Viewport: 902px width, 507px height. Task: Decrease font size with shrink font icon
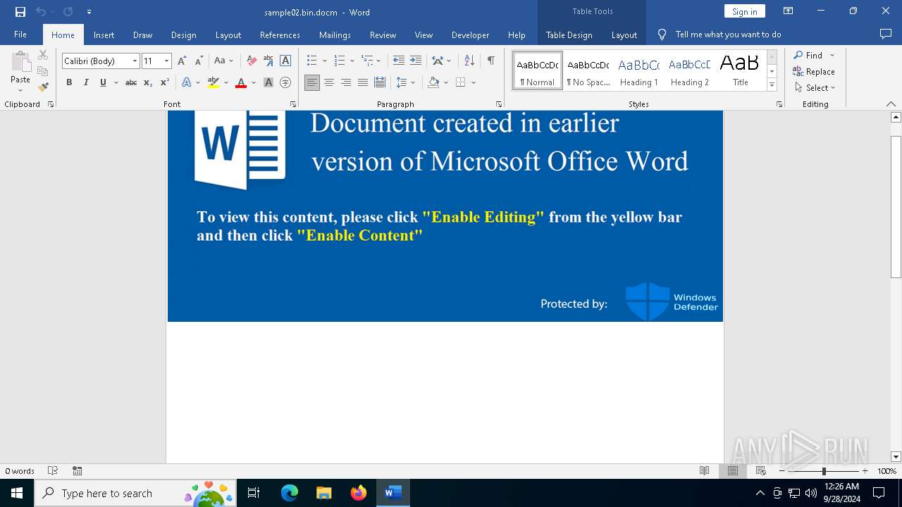(x=199, y=61)
